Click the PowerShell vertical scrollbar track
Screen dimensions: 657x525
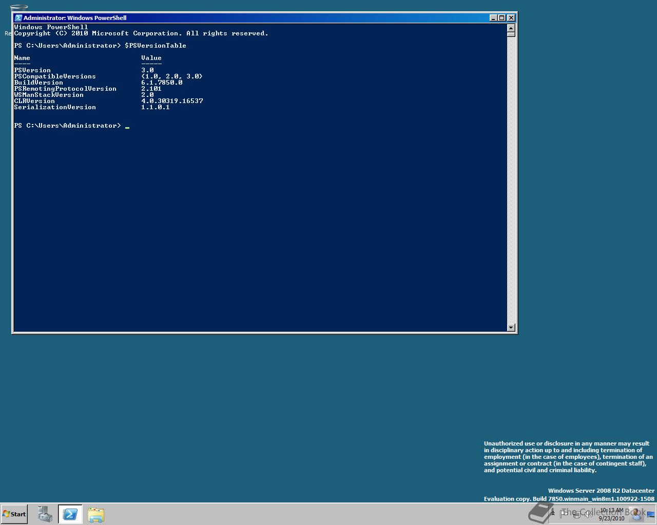coord(511,179)
